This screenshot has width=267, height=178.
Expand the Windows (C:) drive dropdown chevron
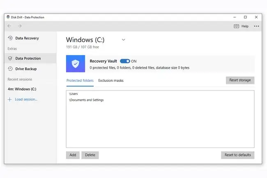pyautogui.click(x=124, y=40)
